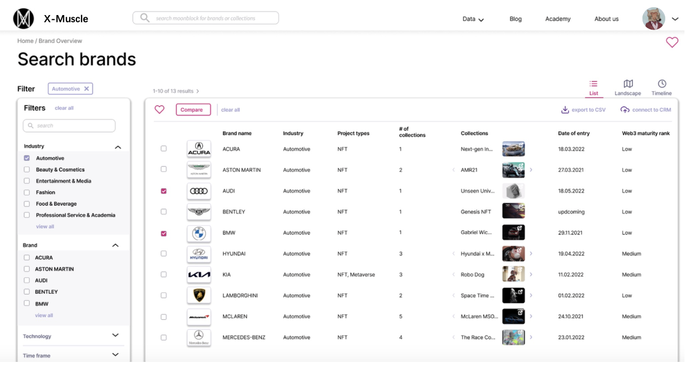Click the Lamborghini brand logo

pyautogui.click(x=199, y=295)
